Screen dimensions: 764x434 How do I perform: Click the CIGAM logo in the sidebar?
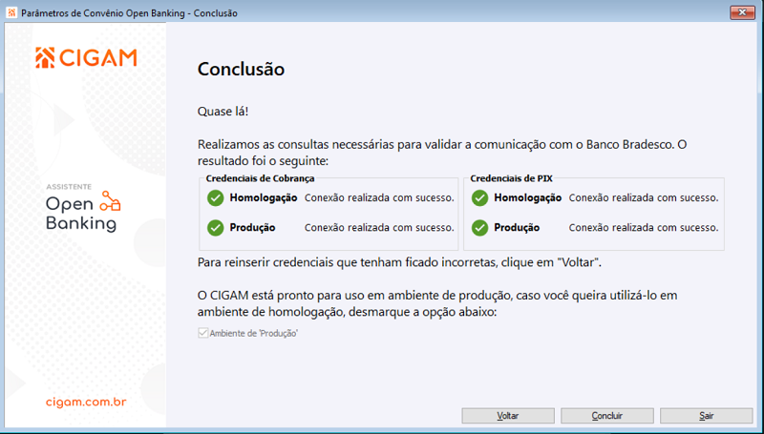pos(86,58)
